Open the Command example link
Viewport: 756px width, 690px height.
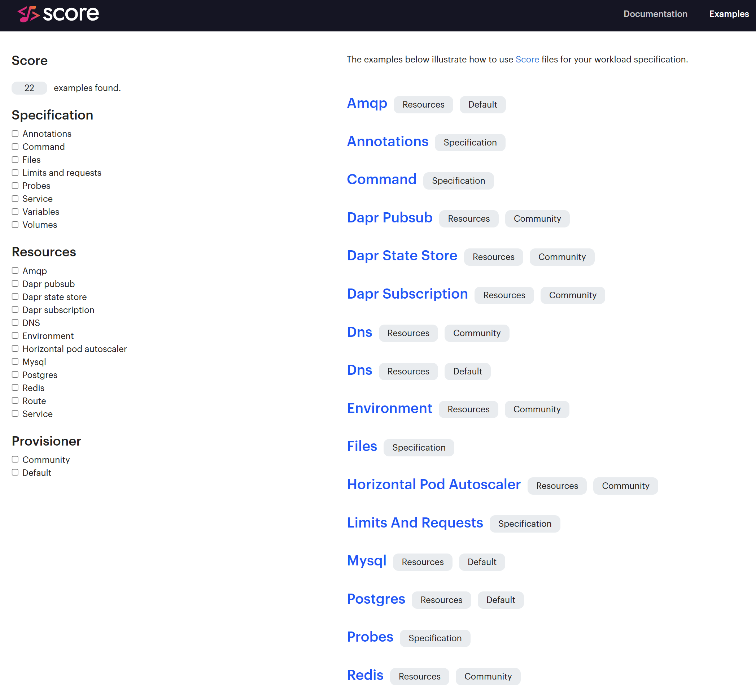coord(381,179)
